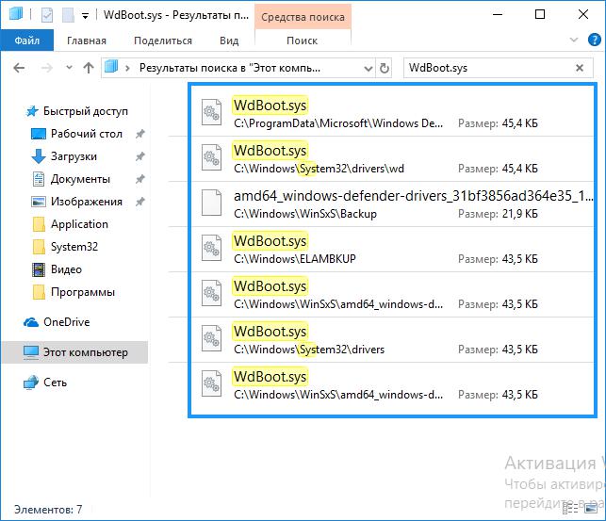
Task: Select the Поиск ribbon tab
Action: [x=303, y=41]
